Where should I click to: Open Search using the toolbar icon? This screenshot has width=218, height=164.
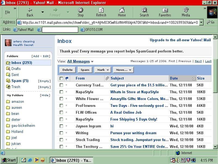click(144, 11)
